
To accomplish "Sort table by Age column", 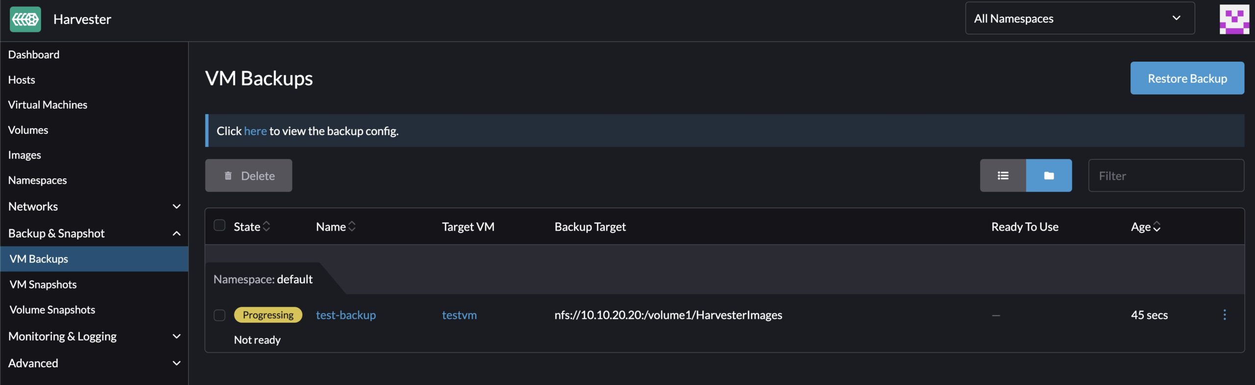I will 1146,226.
